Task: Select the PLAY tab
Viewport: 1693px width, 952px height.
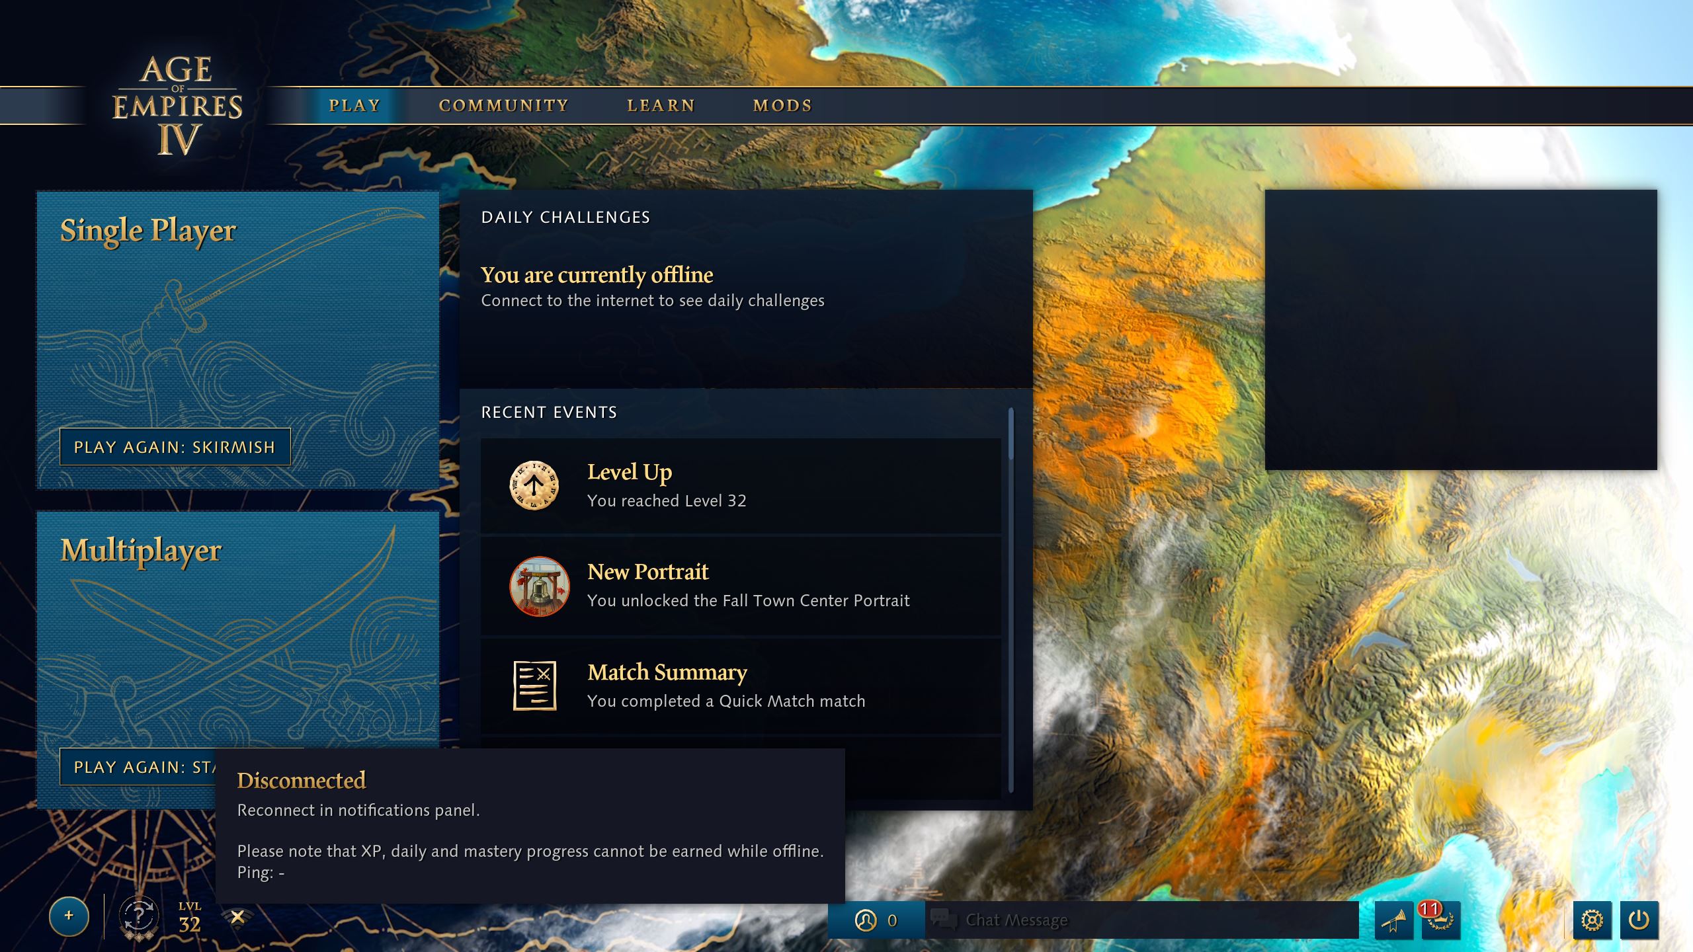Action: [355, 104]
